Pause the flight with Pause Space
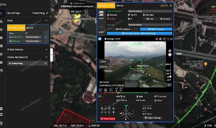Screen dimensions: 216x128 (108, 119)
